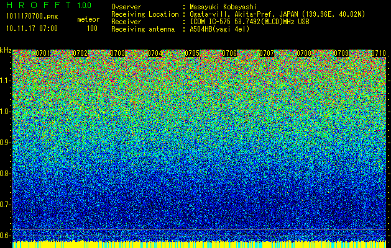The width and height of the screenshot is (391, 248).
Task: Click the 0.9 kHz axis label
Action: 6,143
